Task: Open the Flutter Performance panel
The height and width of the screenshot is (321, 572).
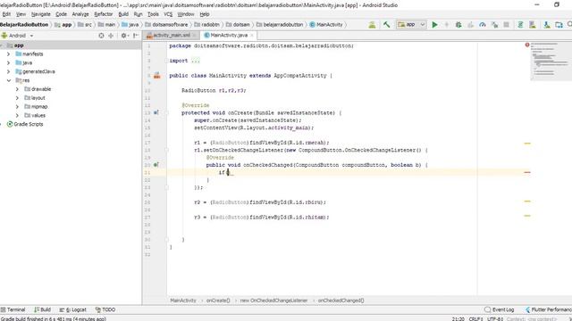Action: tap(548, 309)
